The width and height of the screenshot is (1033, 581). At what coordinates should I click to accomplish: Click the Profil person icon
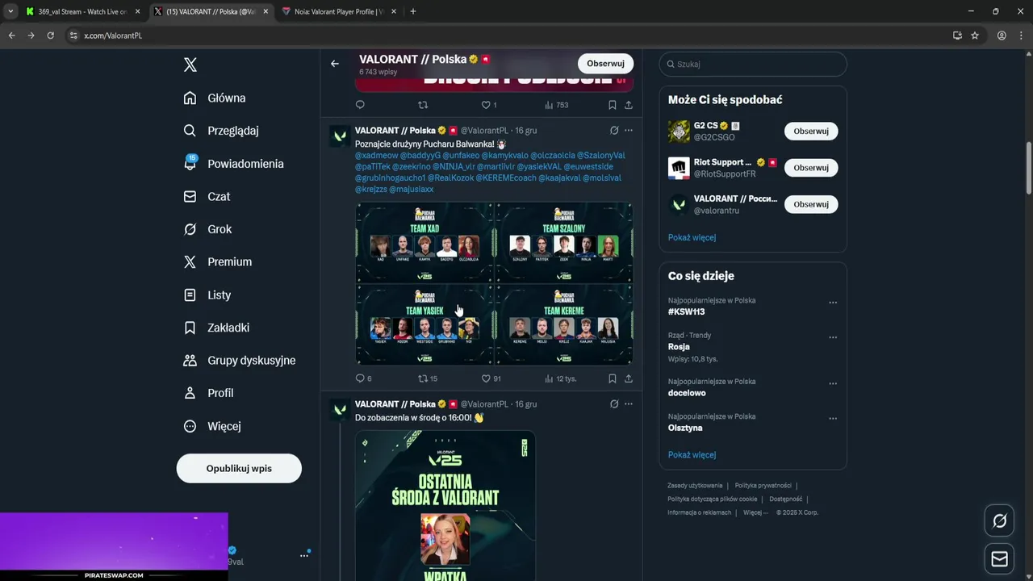[190, 393]
